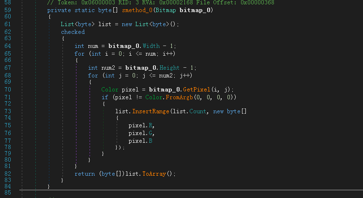
Task: Click the InsertRange method call
Action: coord(151,111)
